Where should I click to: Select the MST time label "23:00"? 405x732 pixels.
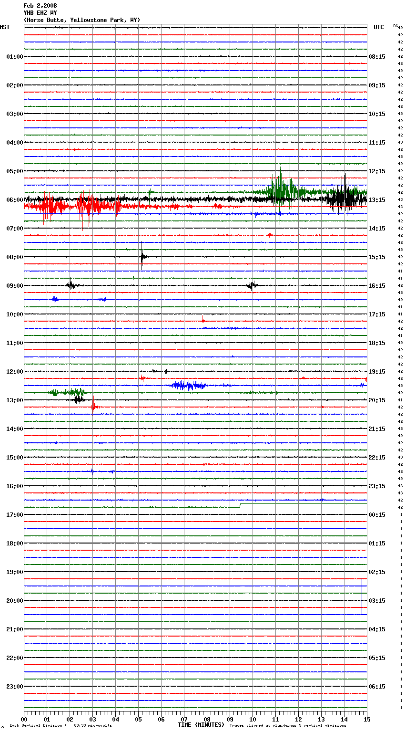click(x=15, y=687)
